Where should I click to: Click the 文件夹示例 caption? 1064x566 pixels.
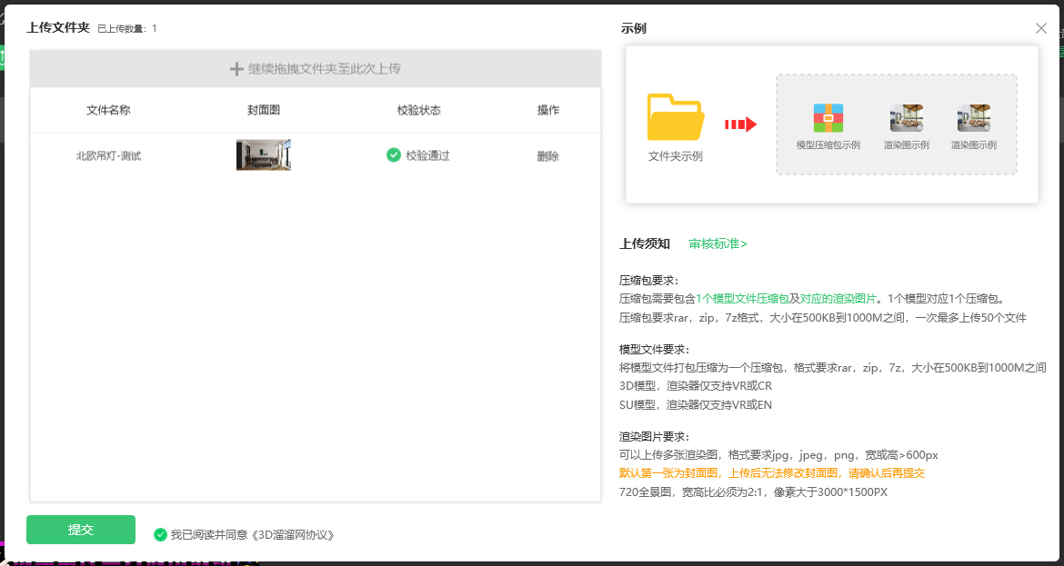[675, 156]
